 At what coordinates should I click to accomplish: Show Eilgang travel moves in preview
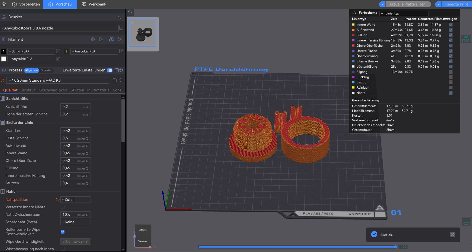(451, 72)
